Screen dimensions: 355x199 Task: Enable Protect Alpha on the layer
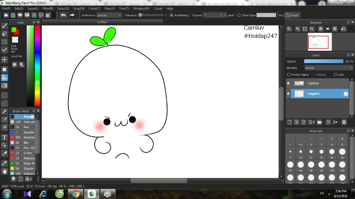coord(289,75)
